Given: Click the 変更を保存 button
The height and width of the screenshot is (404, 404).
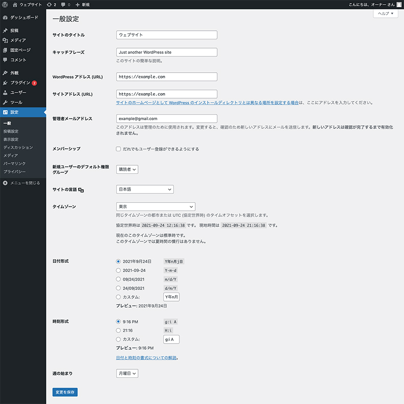Looking at the screenshot, I should pos(65,392).
